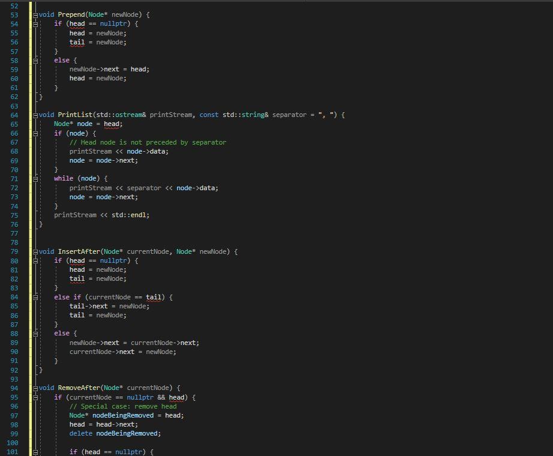Collapse the else block on line 58
The width and height of the screenshot is (553, 456).
point(35,61)
